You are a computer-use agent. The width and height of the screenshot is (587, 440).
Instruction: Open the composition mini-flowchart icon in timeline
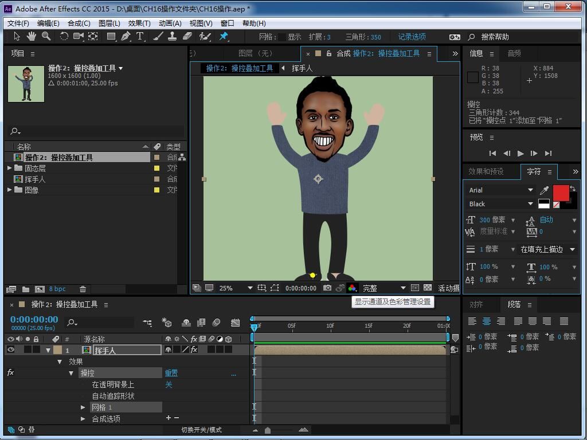click(147, 323)
